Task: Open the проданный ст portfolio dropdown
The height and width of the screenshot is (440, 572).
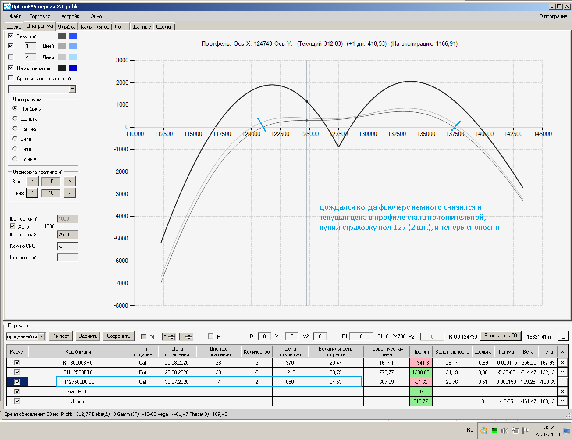Action: [x=42, y=336]
